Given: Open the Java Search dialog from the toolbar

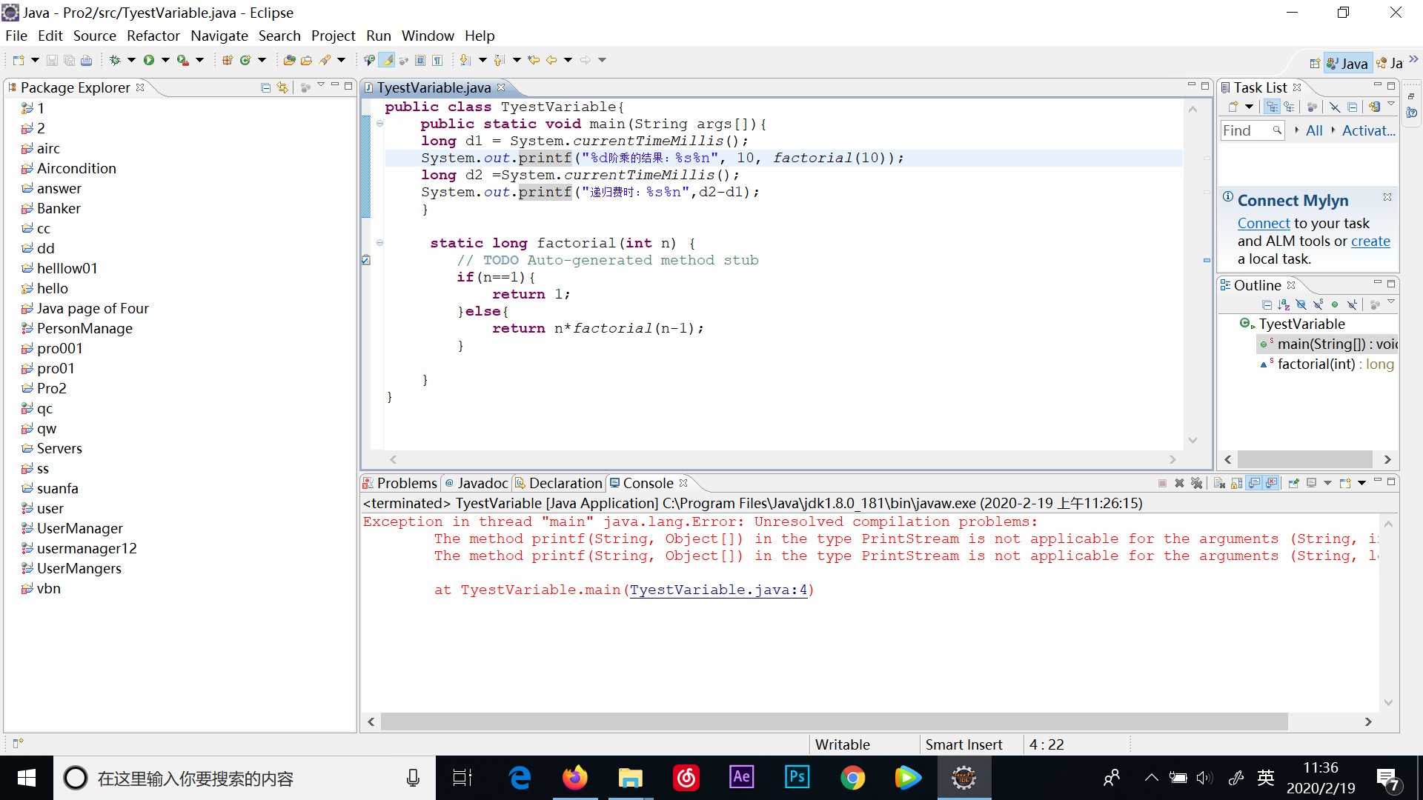Looking at the screenshot, I should [x=326, y=60].
